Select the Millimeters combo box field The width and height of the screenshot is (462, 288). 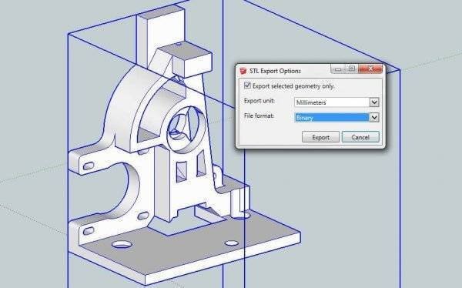coord(336,102)
